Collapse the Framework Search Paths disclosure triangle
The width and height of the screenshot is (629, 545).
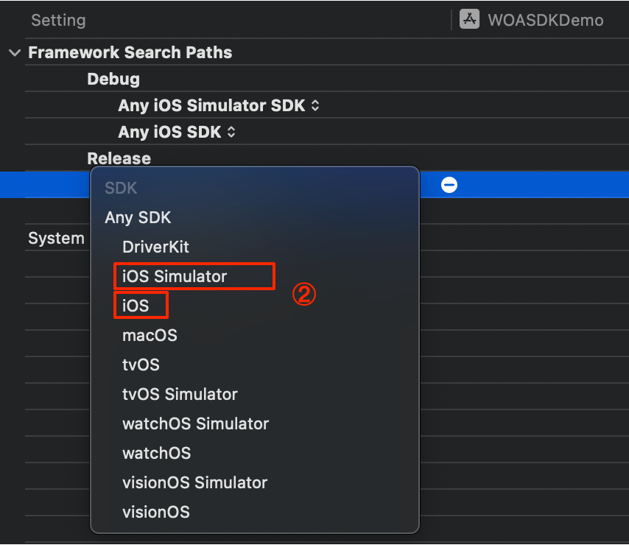(14, 53)
